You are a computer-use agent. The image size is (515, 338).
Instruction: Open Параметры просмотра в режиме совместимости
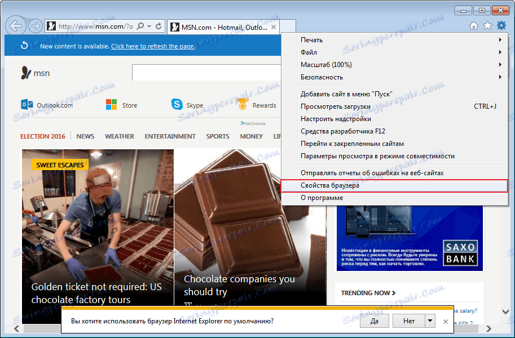click(394, 156)
